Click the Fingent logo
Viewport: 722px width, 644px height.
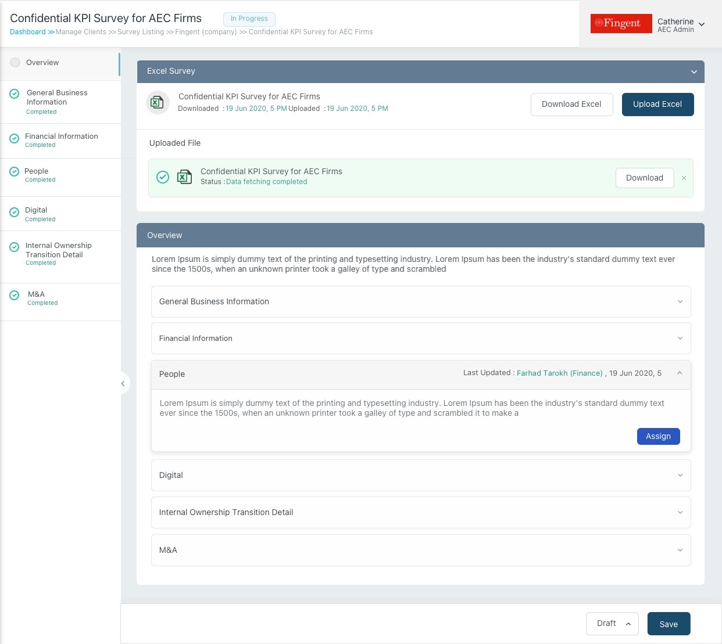(621, 23)
